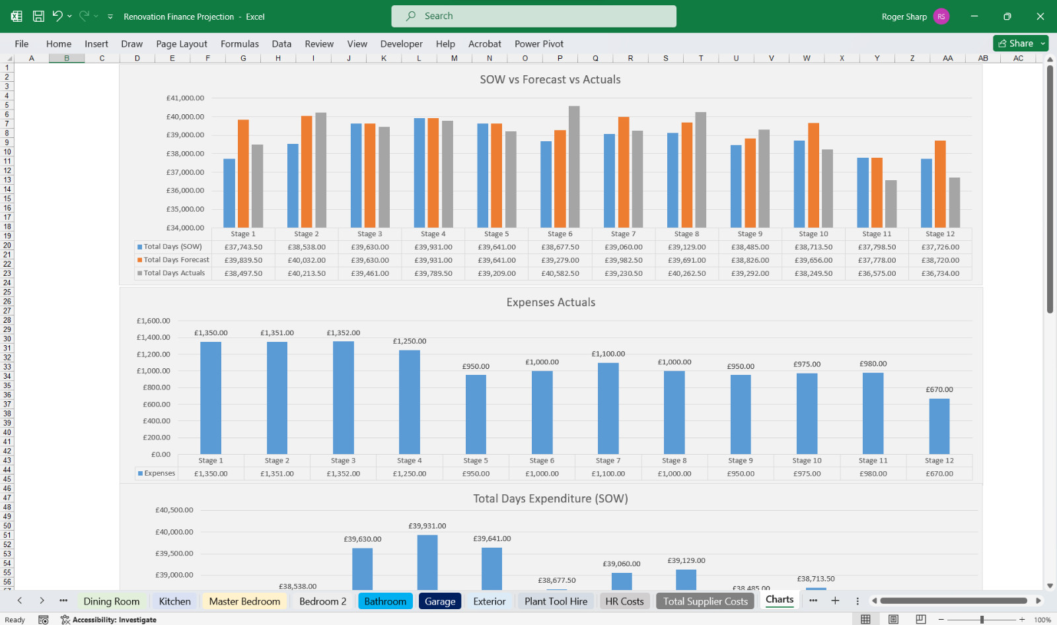Open Accessibility: Investigate checker
Image resolution: width=1057 pixels, height=625 pixels.
(x=108, y=620)
